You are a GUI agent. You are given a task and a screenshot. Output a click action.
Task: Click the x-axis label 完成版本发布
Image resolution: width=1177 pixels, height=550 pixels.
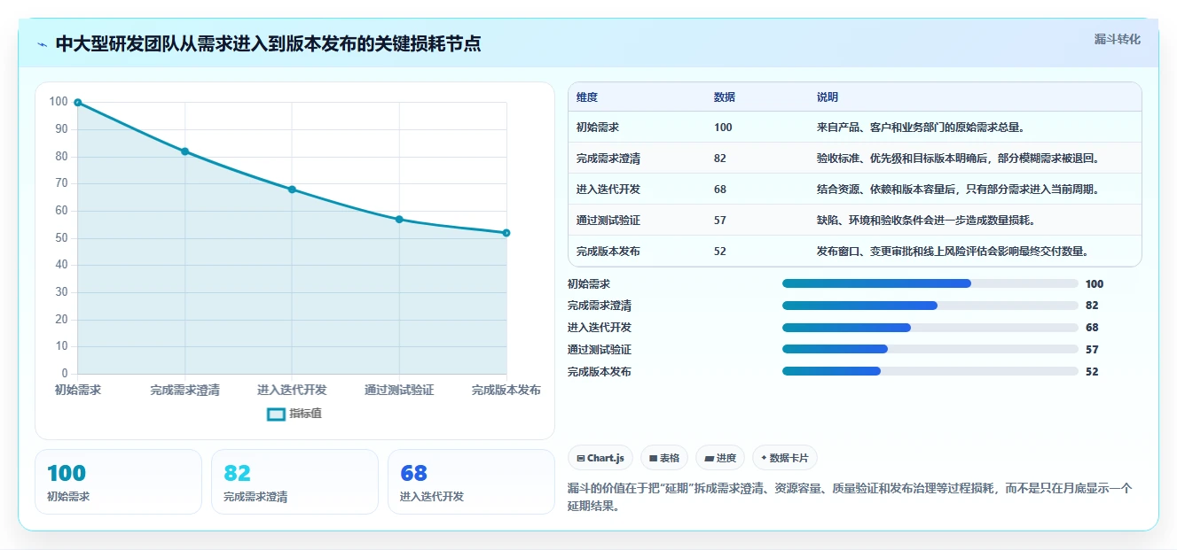click(x=506, y=390)
